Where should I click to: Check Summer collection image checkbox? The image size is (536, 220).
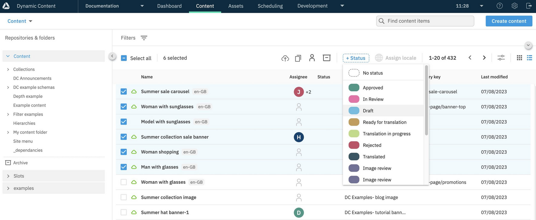(123, 197)
